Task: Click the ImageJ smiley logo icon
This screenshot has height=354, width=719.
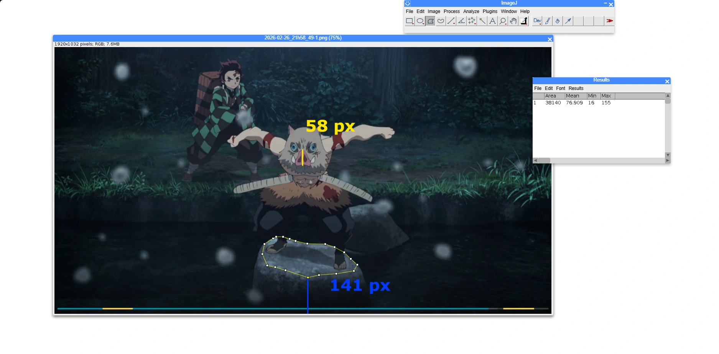Action: click(408, 3)
